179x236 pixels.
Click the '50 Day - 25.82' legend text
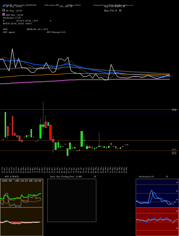pos(14,10)
